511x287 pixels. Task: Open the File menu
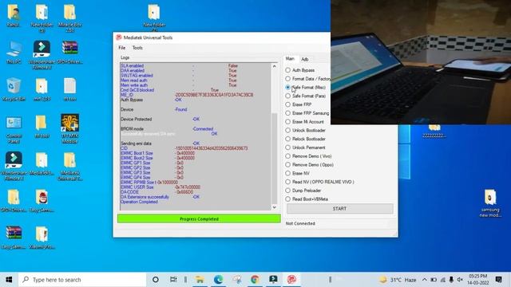click(122, 48)
